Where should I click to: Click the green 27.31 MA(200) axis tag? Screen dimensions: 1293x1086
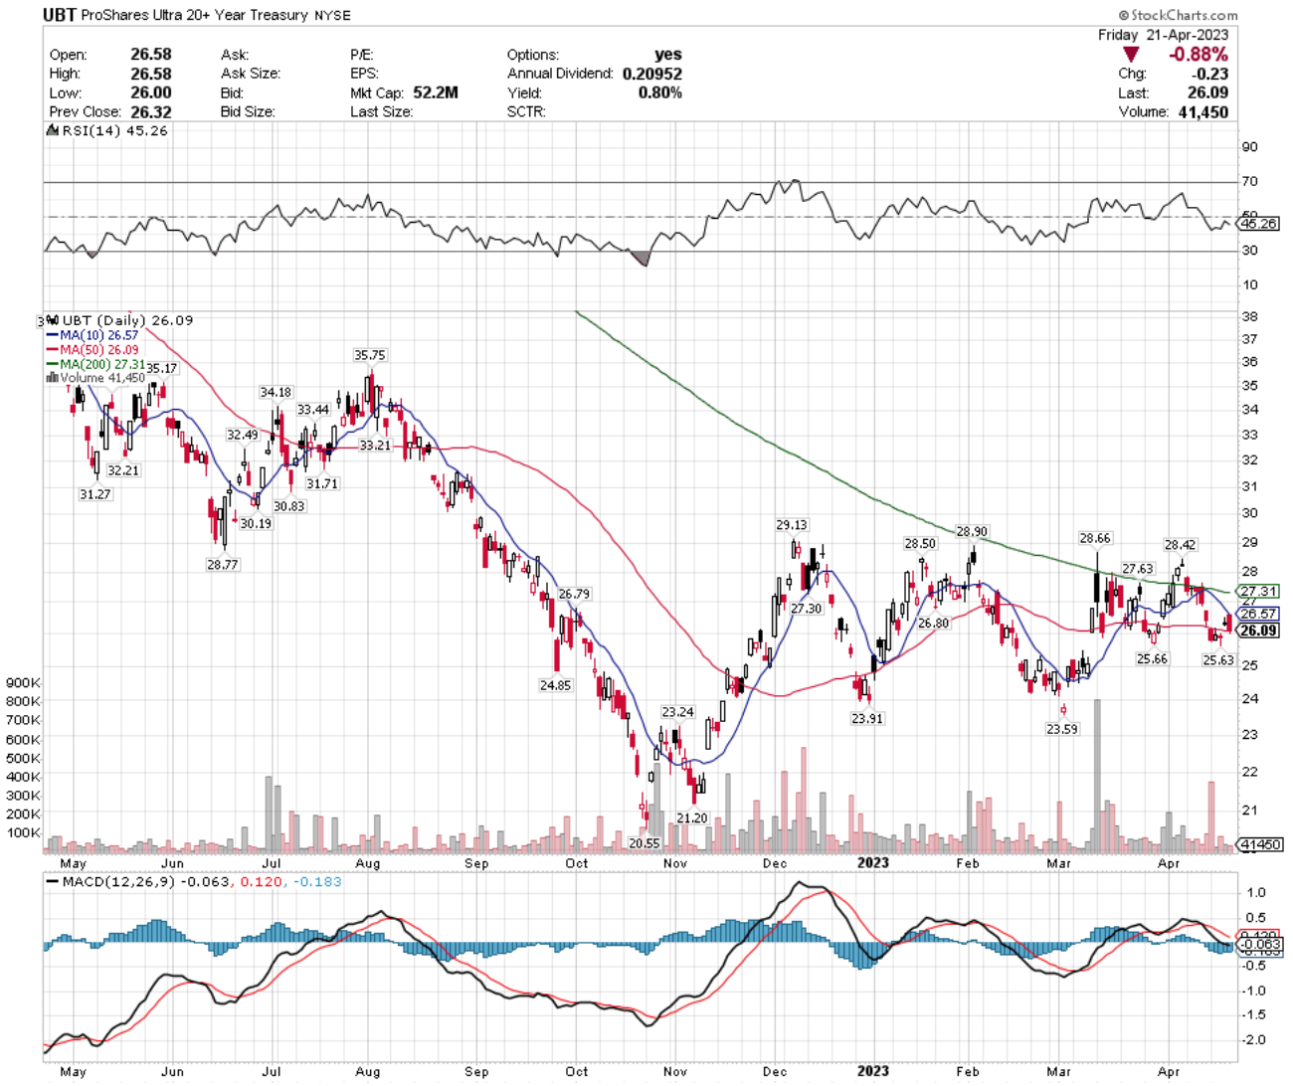(x=1259, y=591)
